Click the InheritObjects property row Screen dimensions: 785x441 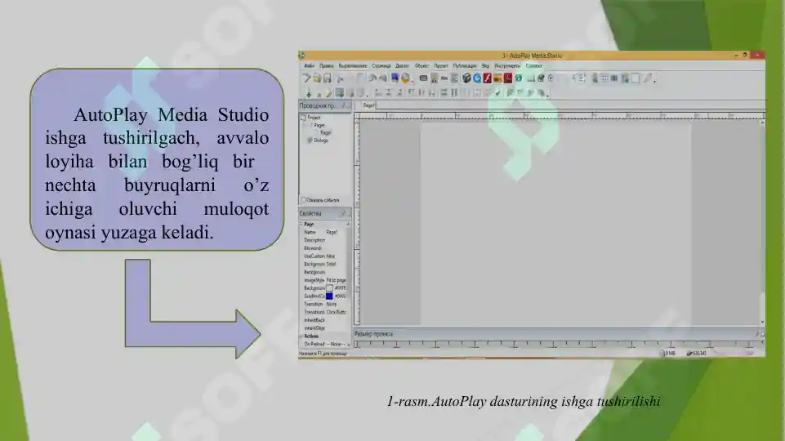point(324,328)
